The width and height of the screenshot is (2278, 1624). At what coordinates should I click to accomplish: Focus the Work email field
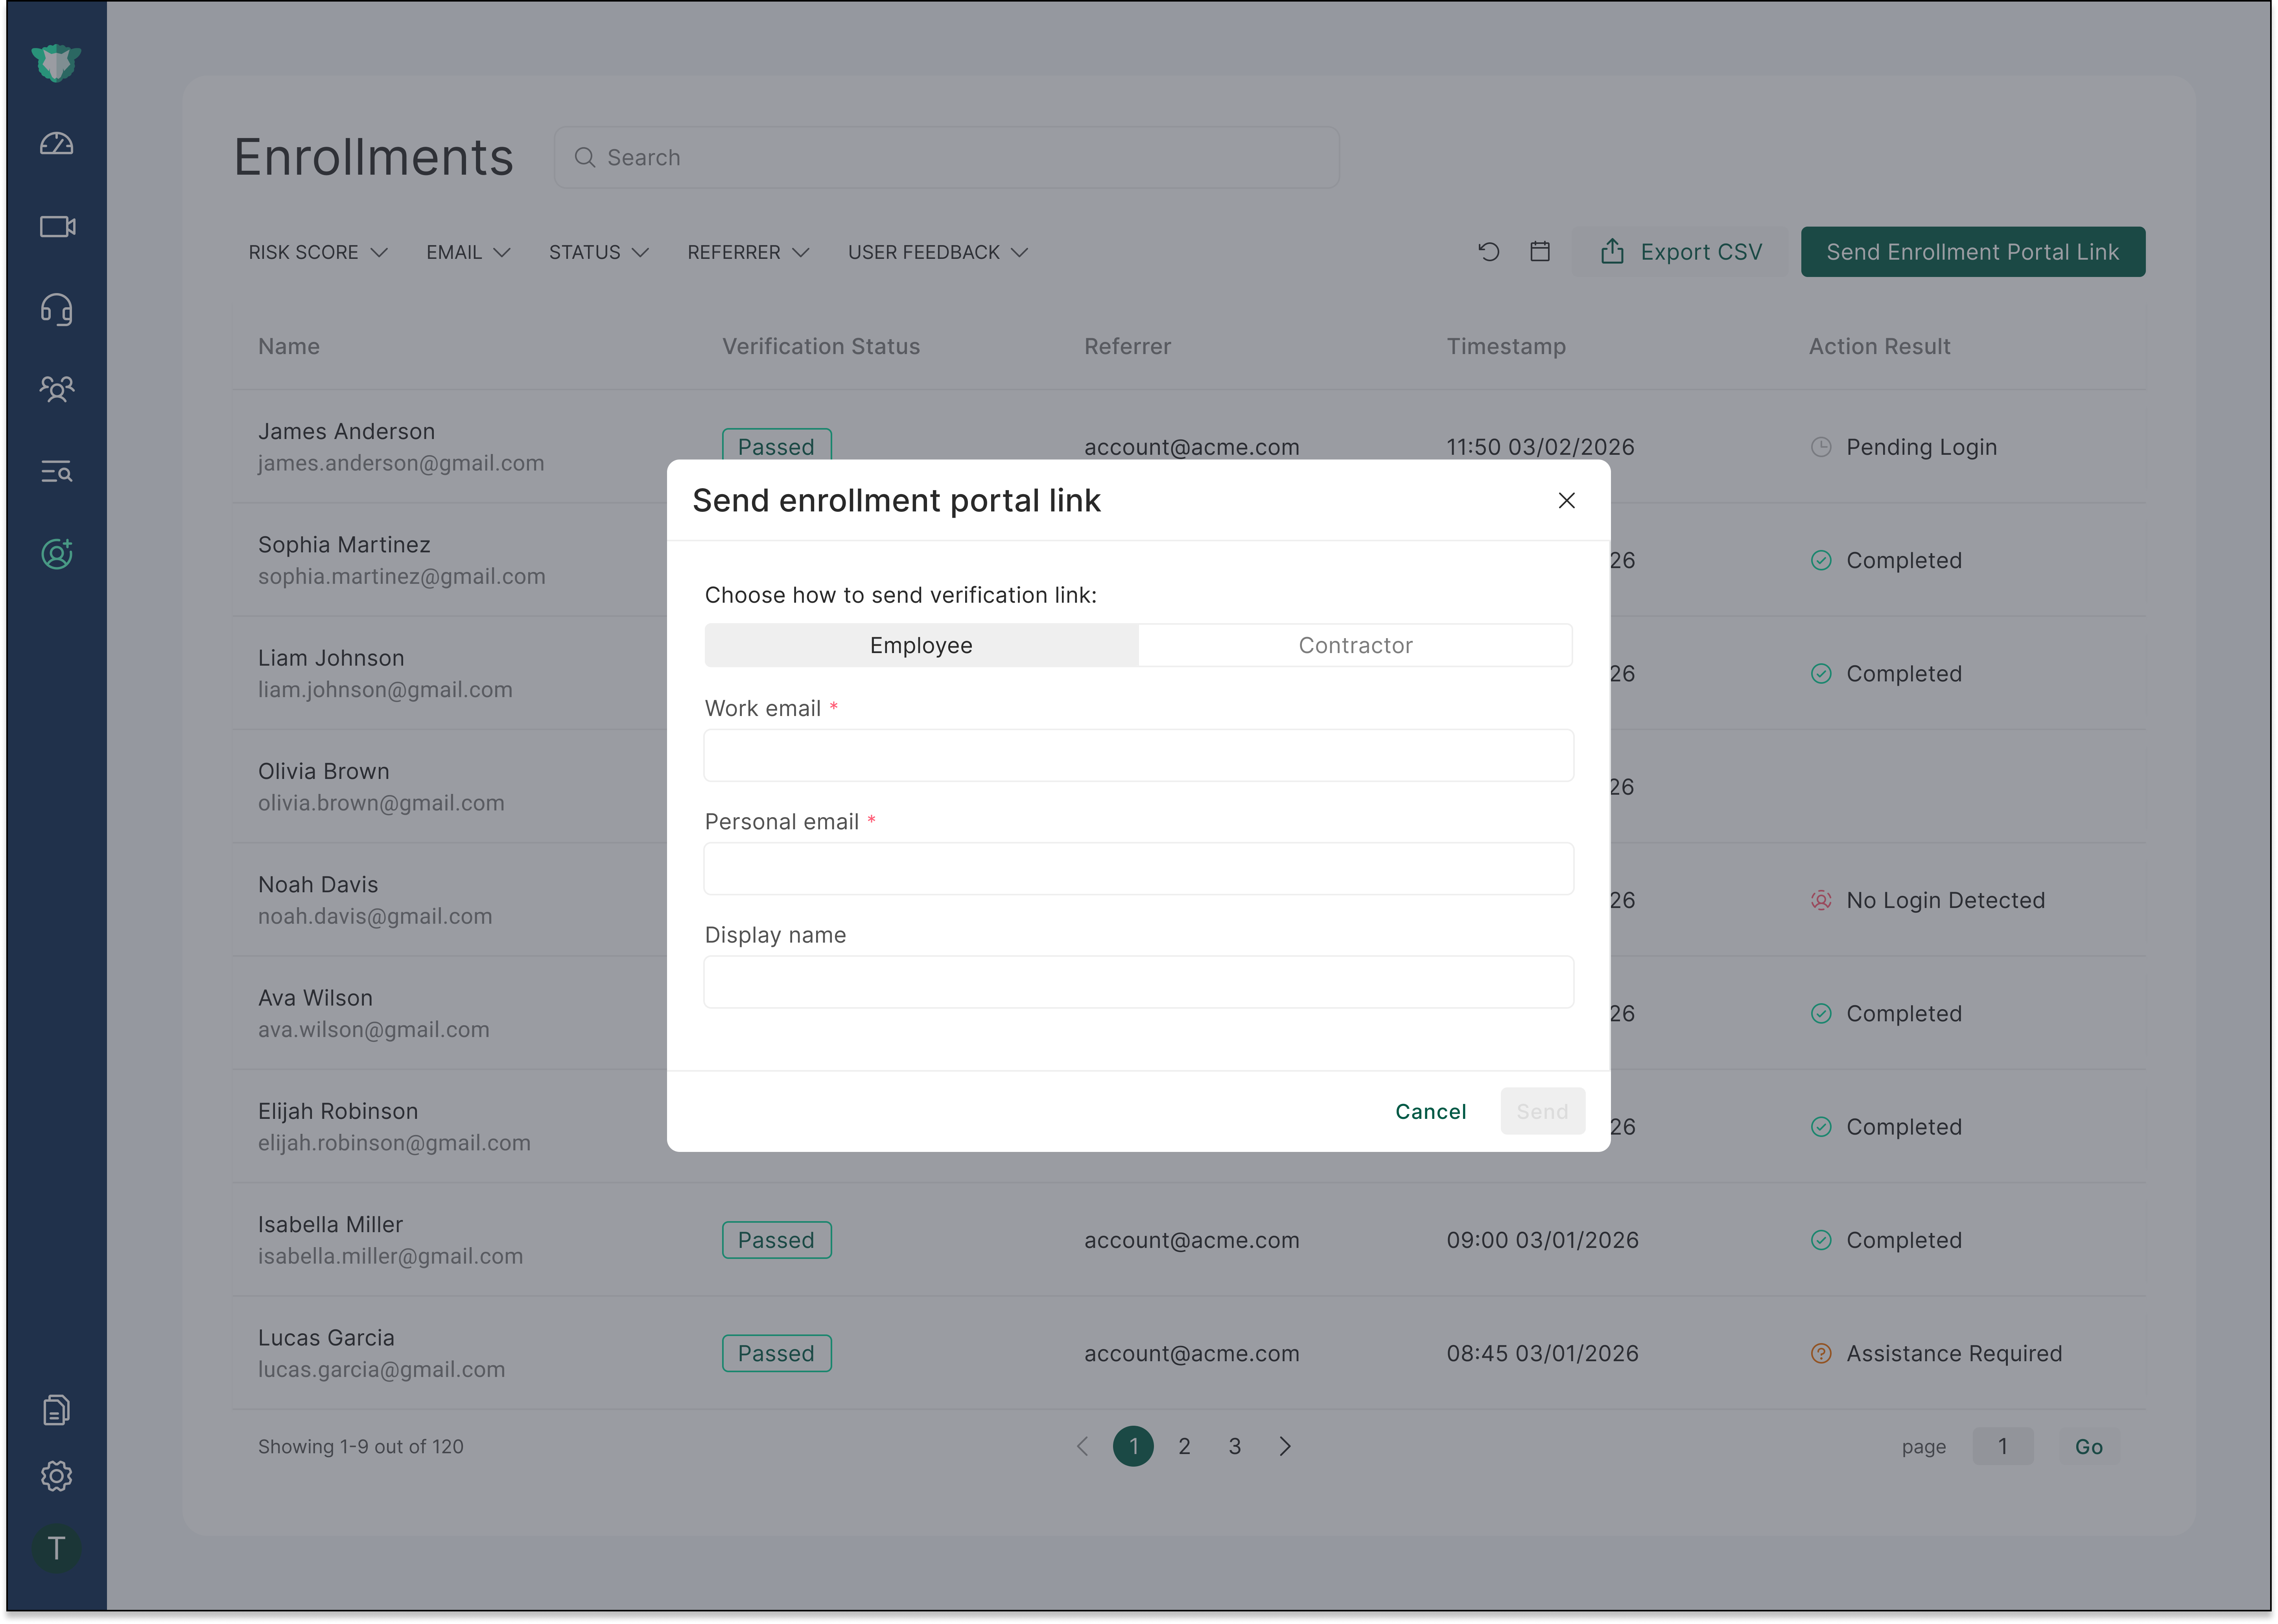click(x=1139, y=755)
